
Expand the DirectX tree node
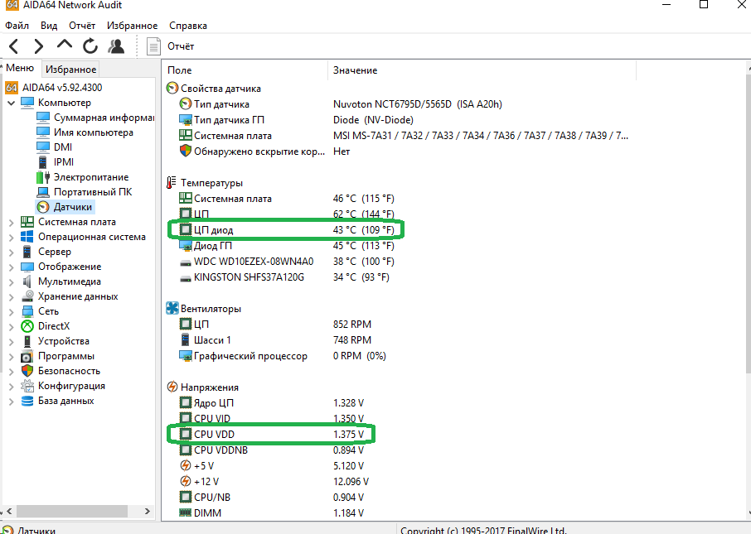(11, 327)
